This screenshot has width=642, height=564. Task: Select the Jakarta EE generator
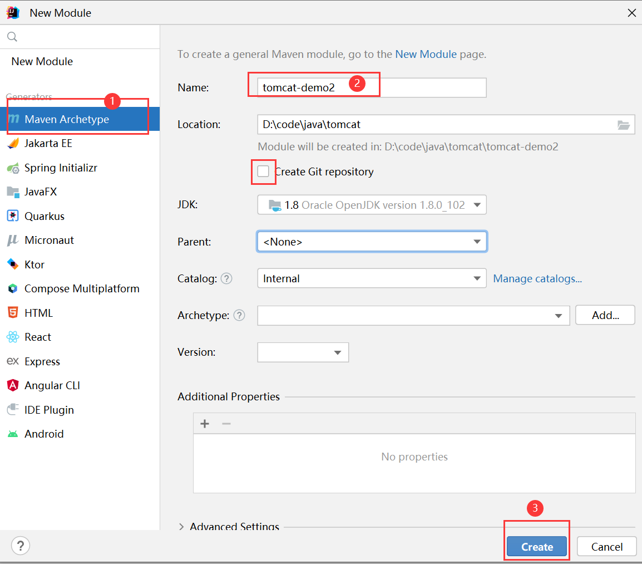(80, 144)
